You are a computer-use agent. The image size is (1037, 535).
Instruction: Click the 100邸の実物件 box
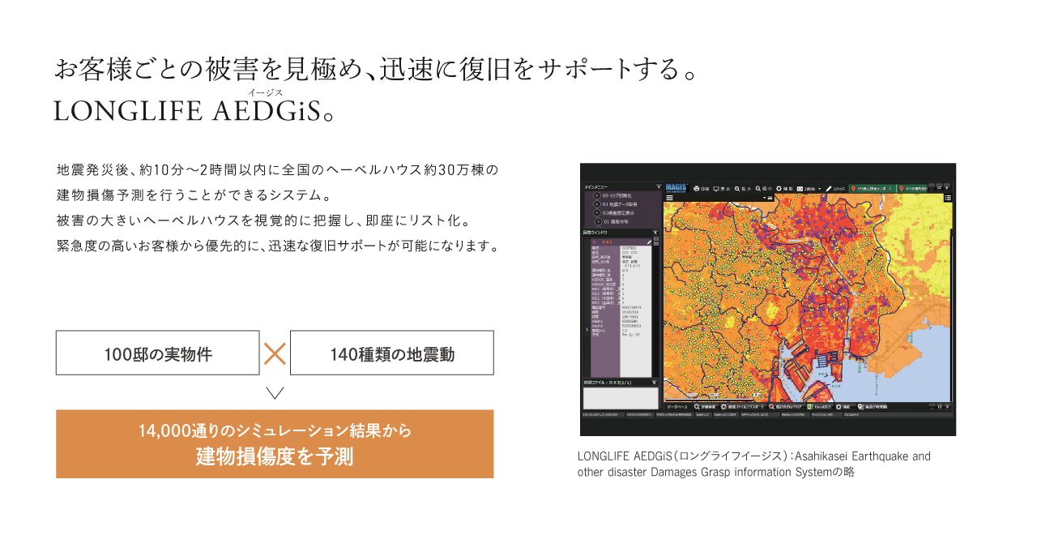pyautogui.click(x=158, y=353)
